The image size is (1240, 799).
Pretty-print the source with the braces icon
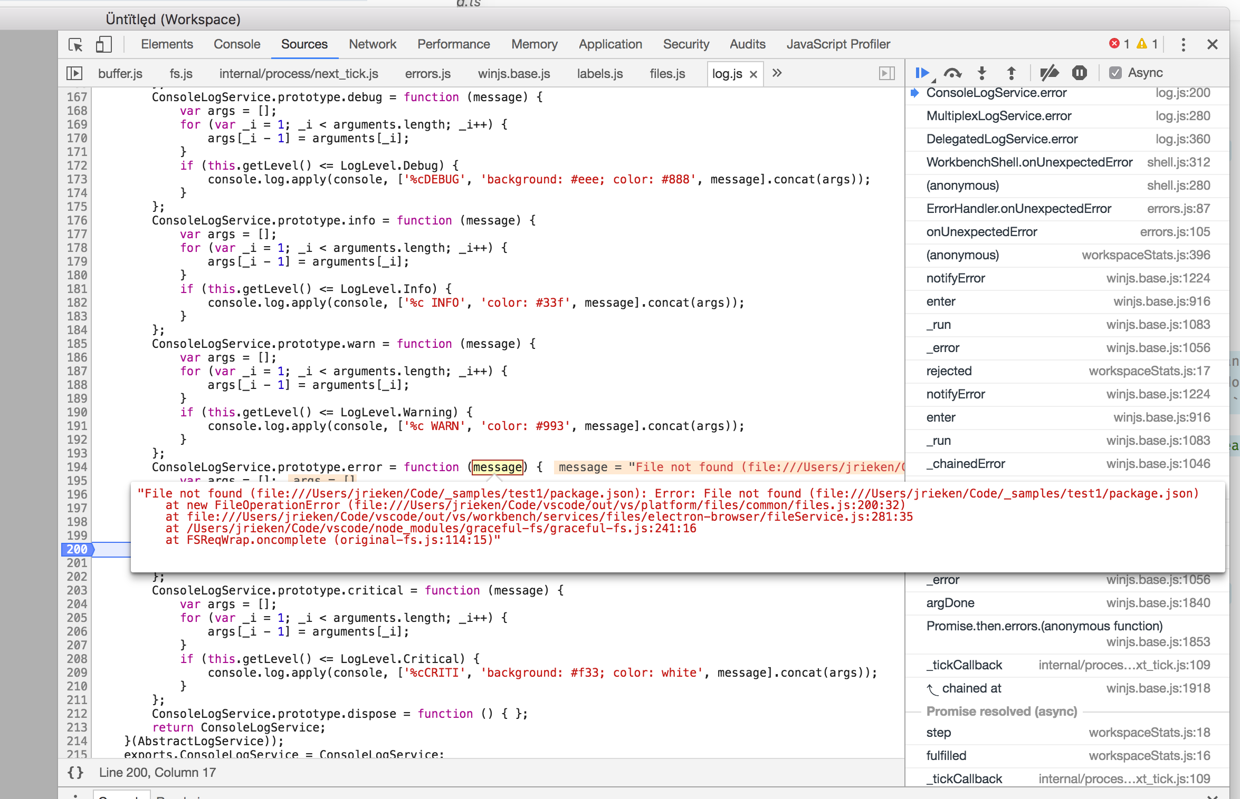pyautogui.click(x=75, y=773)
